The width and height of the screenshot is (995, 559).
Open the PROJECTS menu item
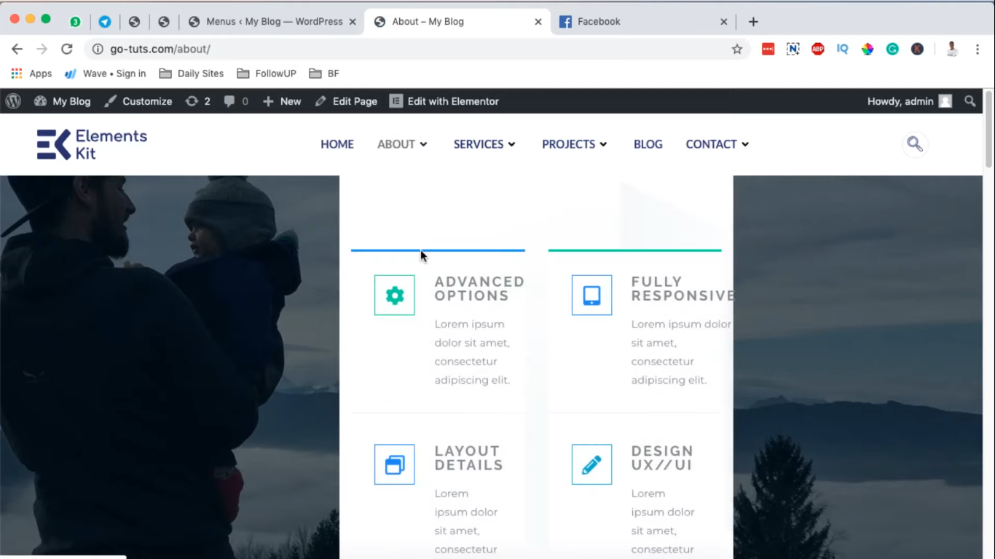pyautogui.click(x=568, y=144)
